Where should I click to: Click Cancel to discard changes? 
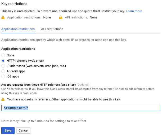click(x=23, y=130)
